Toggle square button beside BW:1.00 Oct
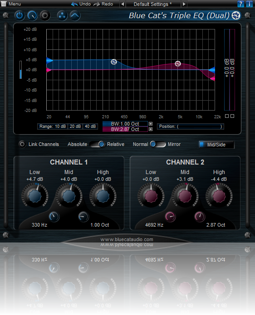This screenshot has height=315, width=255. [151, 124]
